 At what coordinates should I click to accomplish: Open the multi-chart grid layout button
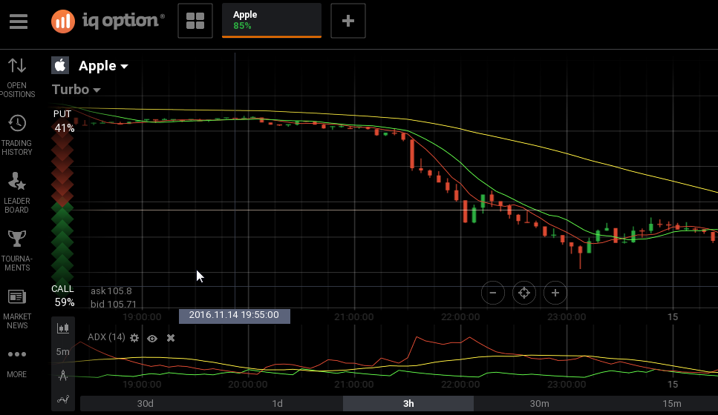[x=195, y=21]
